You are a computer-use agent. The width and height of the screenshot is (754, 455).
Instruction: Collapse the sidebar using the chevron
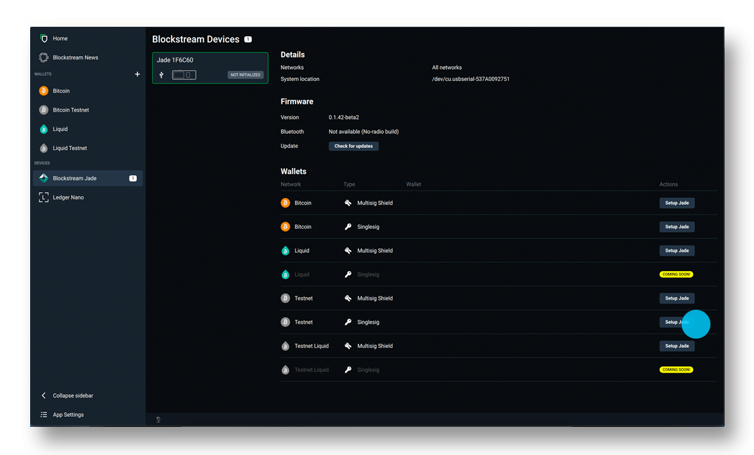tap(44, 395)
